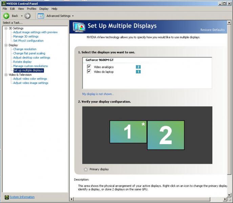
Task: Click the System Information icon
Action: pyautogui.click(x=7, y=197)
